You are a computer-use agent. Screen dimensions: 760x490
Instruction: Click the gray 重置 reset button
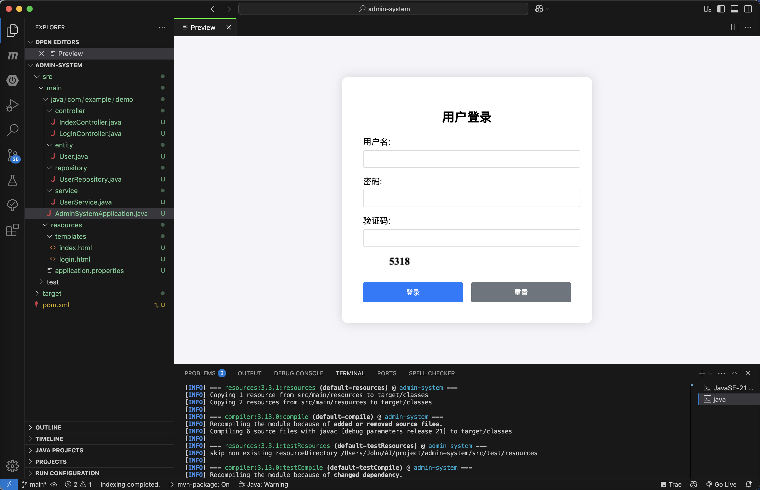521,292
